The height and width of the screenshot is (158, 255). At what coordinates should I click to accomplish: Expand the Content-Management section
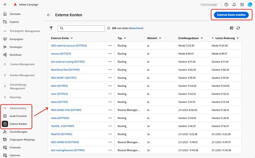click(x=5, y=64)
